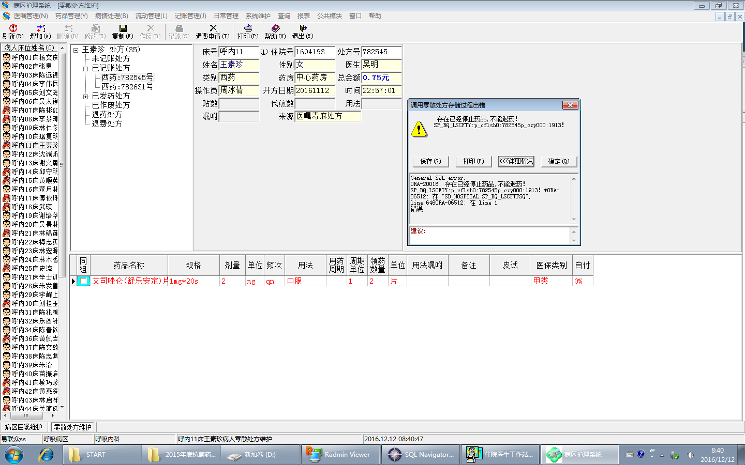Open the 病情处理(B) menu

point(111,16)
